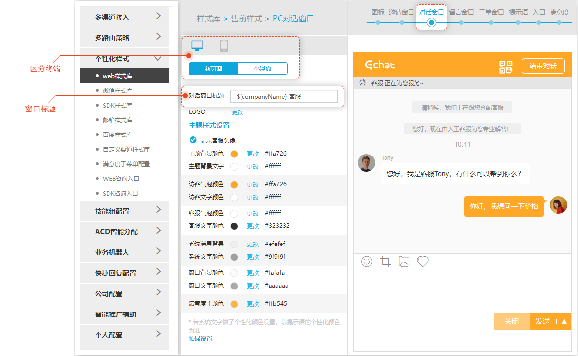Open the emoji smiley picker
578x356 pixels.
[367, 261]
